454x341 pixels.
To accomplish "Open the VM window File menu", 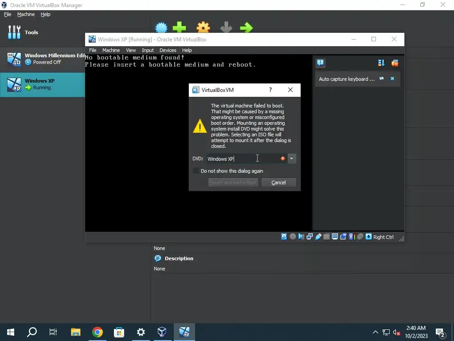I will pyautogui.click(x=93, y=50).
